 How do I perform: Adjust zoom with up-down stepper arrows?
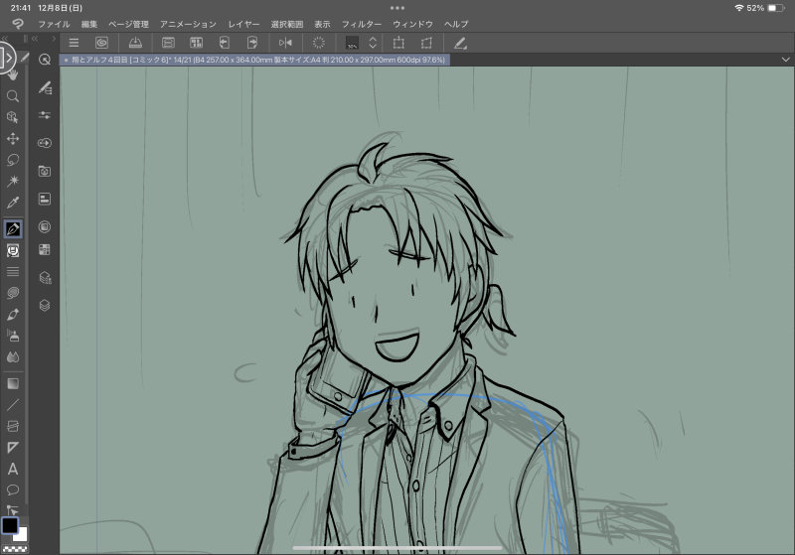click(x=373, y=43)
